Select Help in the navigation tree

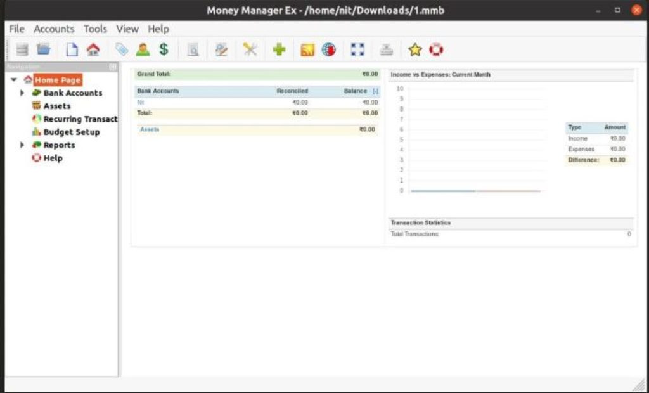tap(53, 158)
